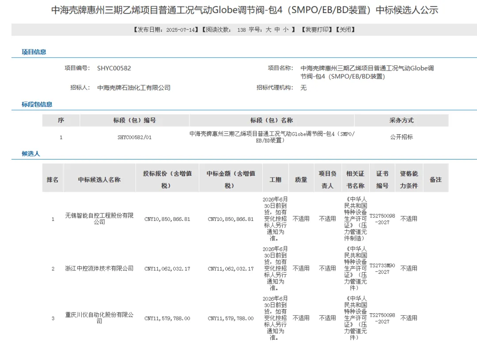The height and width of the screenshot is (345, 477).
Task: Set font size to 大
Action: [269, 30]
